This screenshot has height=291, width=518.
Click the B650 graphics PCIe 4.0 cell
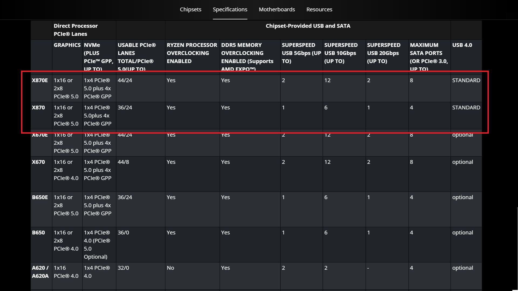pyautogui.click(x=66, y=241)
